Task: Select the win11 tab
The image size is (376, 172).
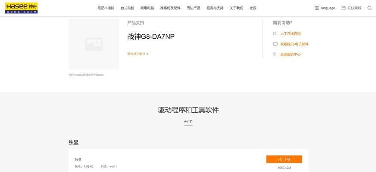Action: click(x=188, y=121)
